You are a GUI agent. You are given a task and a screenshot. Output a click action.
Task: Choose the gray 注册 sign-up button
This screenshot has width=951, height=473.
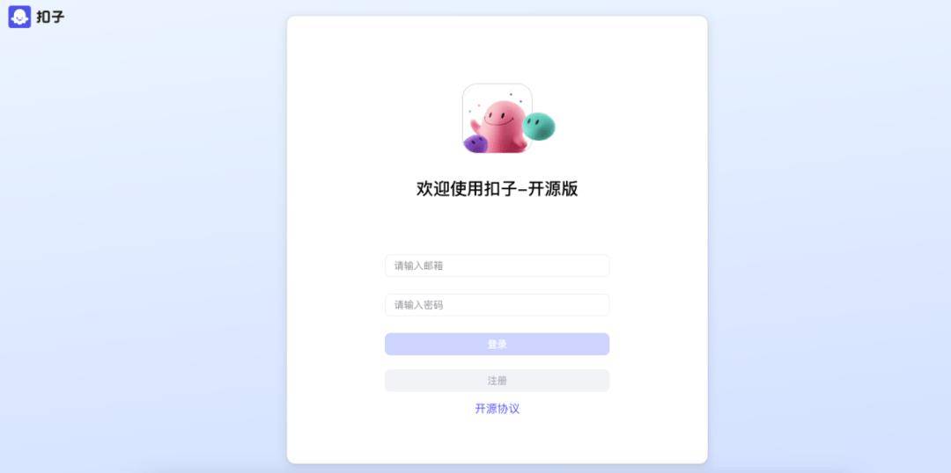point(497,381)
